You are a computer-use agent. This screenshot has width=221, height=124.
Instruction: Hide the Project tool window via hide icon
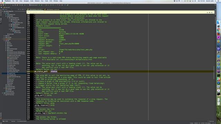coord(25,9)
